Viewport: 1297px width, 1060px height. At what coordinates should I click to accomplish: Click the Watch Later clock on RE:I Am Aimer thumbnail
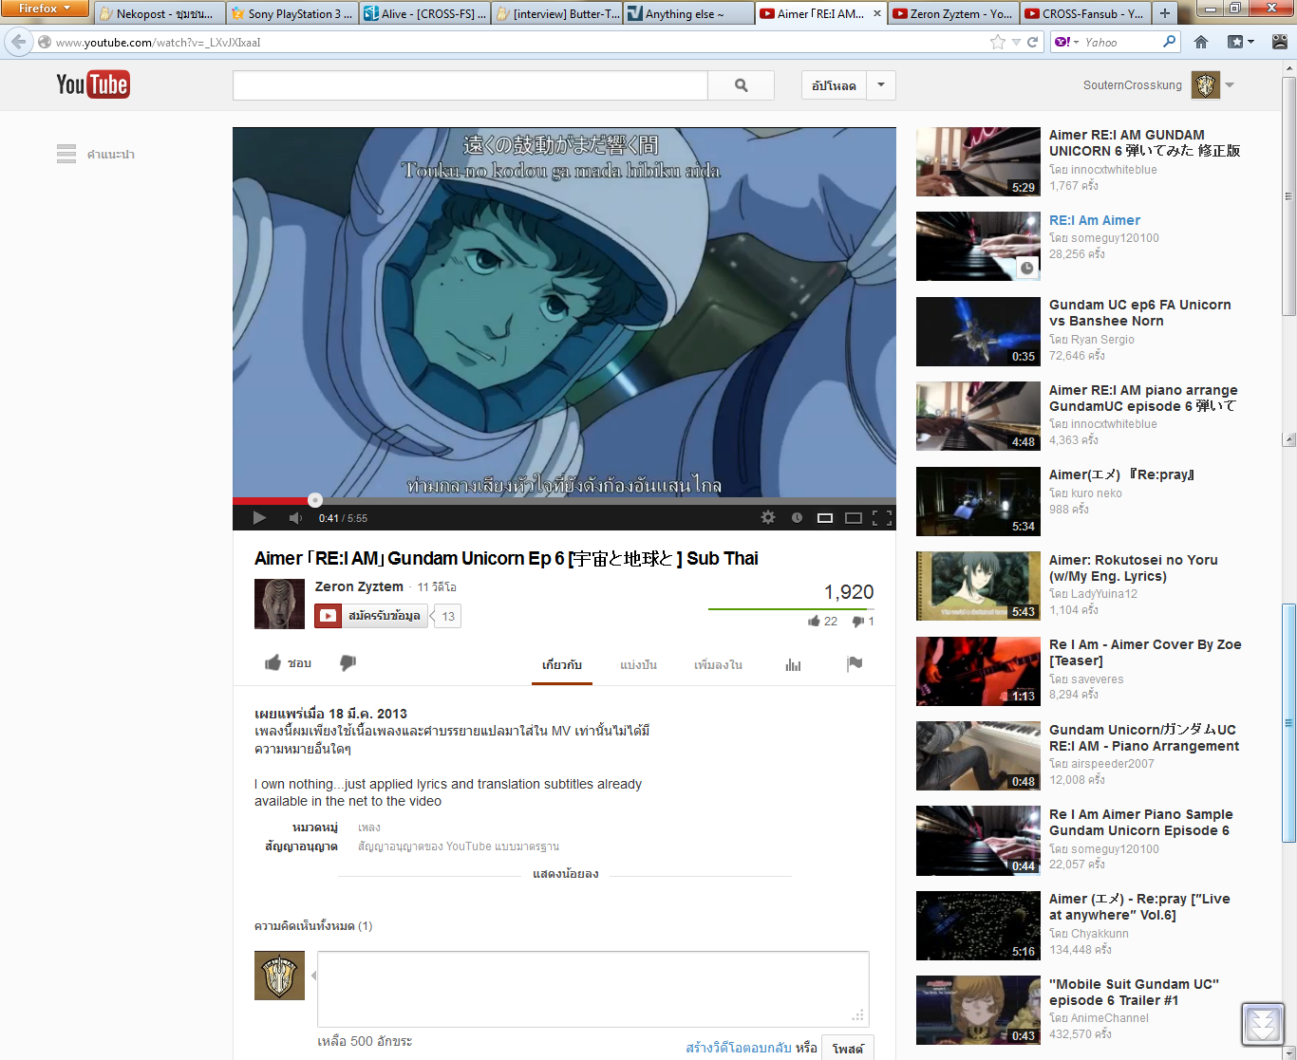click(1026, 268)
